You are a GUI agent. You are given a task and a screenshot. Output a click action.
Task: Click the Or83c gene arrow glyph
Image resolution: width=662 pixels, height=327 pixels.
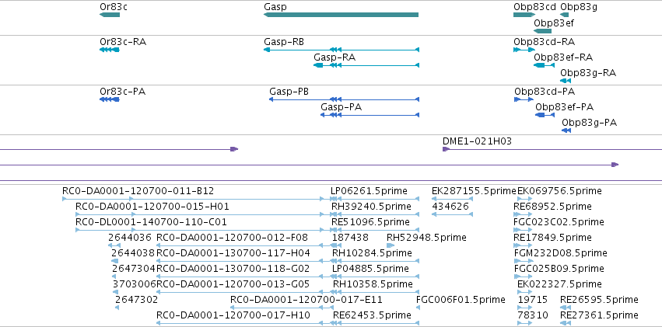point(110,15)
